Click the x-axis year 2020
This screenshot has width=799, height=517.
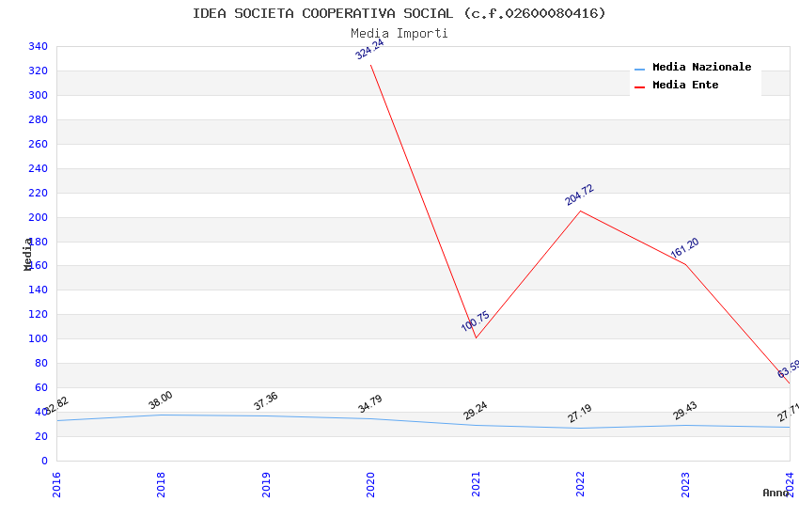coord(371,484)
